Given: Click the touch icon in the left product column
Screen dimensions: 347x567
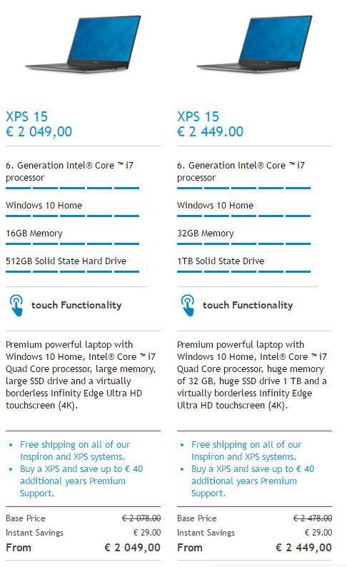Looking at the screenshot, I should pos(16,305).
